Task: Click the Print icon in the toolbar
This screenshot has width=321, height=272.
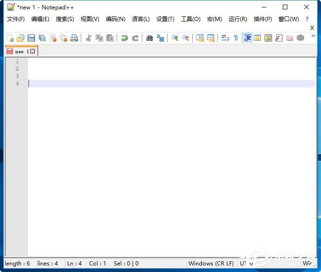Action: (x=74, y=38)
